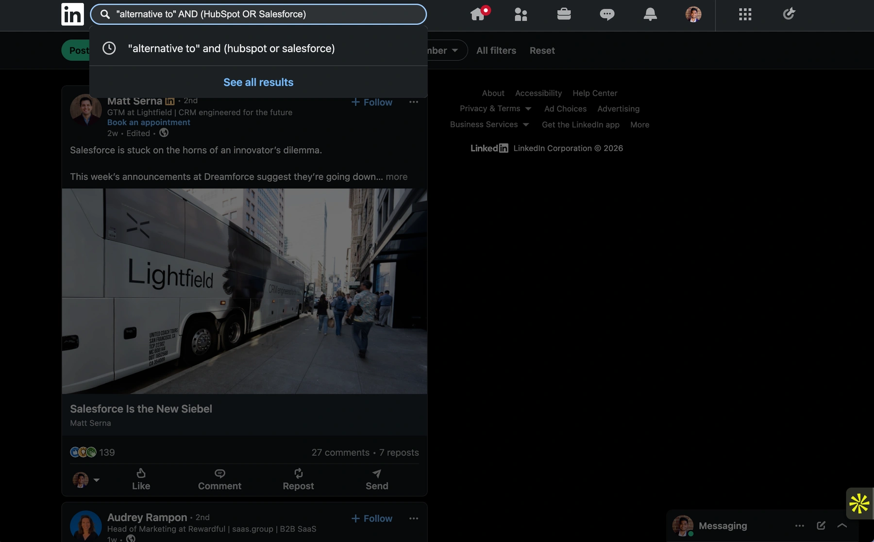Open the partially hidden filter dropdown before All filters
874x542 pixels.
[447, 51]
